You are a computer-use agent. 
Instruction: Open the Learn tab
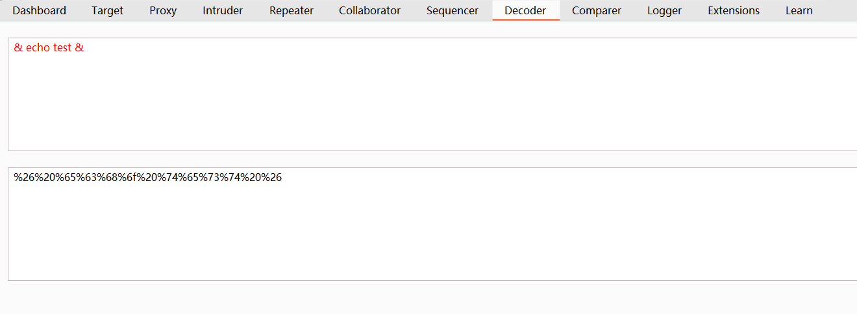coord(799,10)
